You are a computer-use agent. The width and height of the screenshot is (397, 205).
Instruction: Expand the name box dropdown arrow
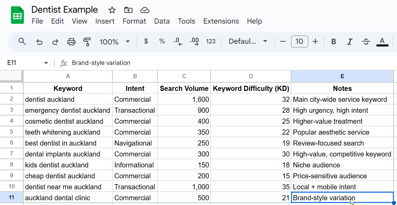click(x=46, y=63)
